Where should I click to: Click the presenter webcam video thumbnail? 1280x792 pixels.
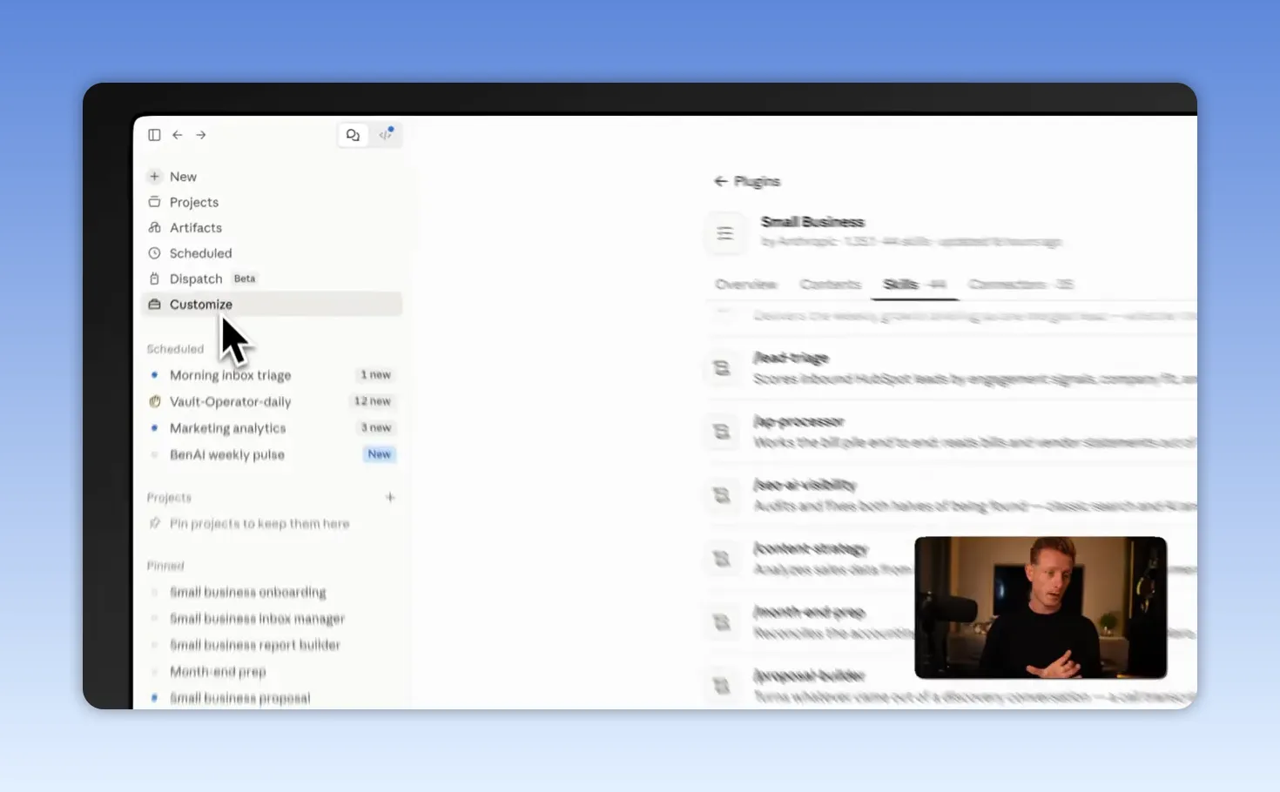click(x=1041, y=607)
